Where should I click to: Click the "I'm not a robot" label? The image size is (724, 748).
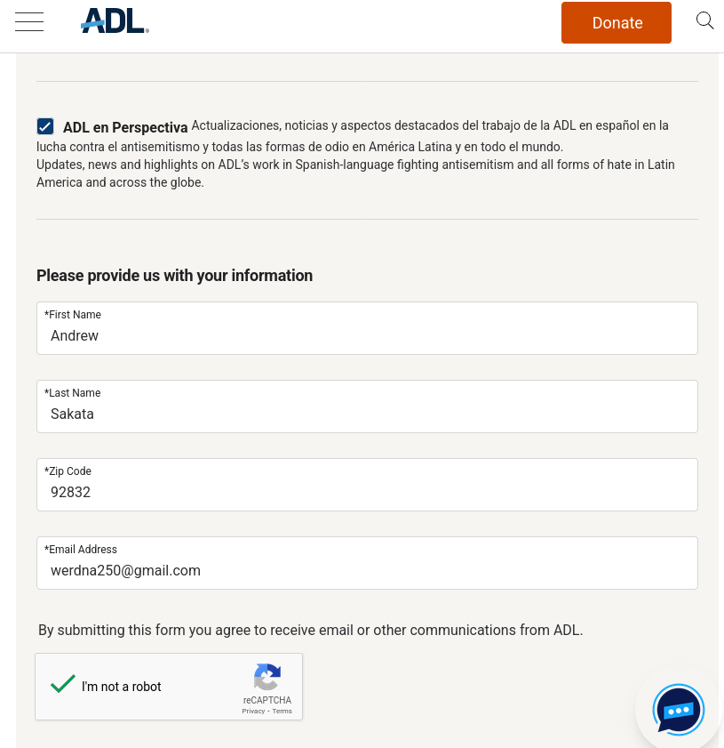122,687
